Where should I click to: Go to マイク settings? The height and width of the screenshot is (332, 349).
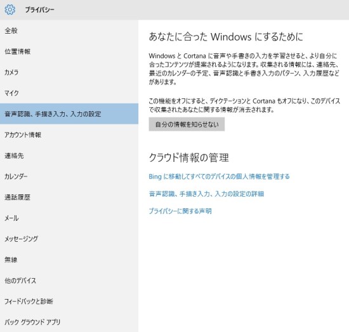(69, 93)
